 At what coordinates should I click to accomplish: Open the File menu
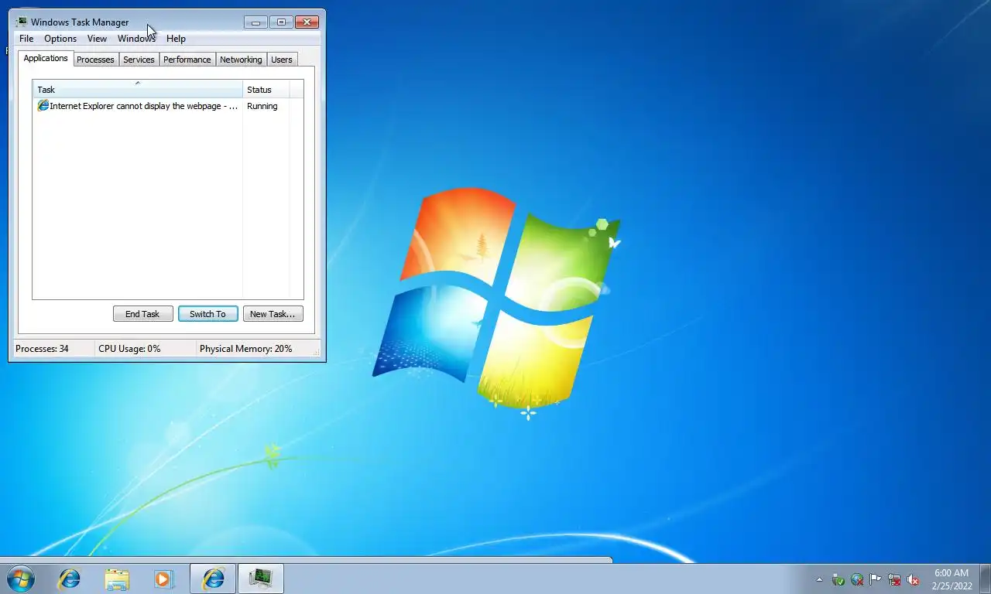point(26,39)
